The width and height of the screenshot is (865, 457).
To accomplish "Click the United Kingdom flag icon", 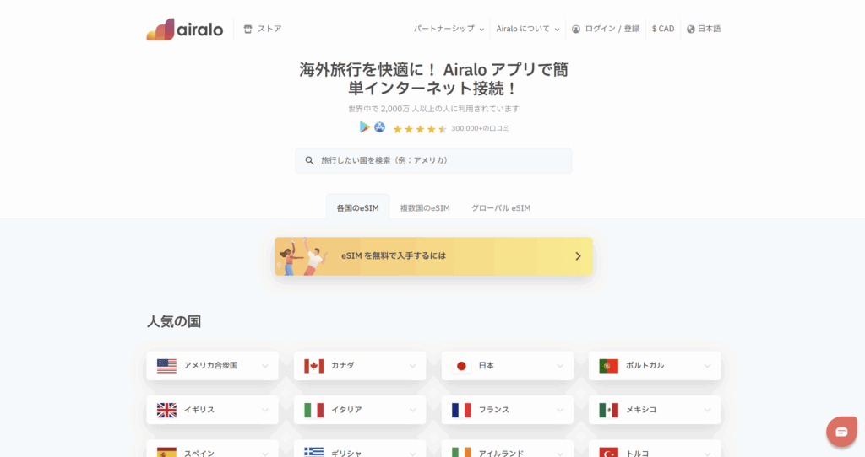I will (166, 410).
